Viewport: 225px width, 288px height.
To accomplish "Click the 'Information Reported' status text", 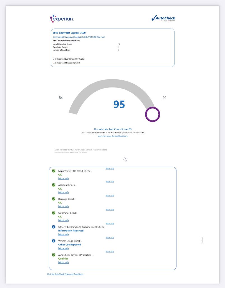I will point(71,231).
